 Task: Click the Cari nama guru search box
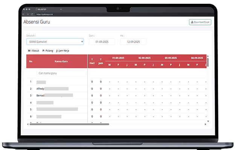(x=61, y=73)
